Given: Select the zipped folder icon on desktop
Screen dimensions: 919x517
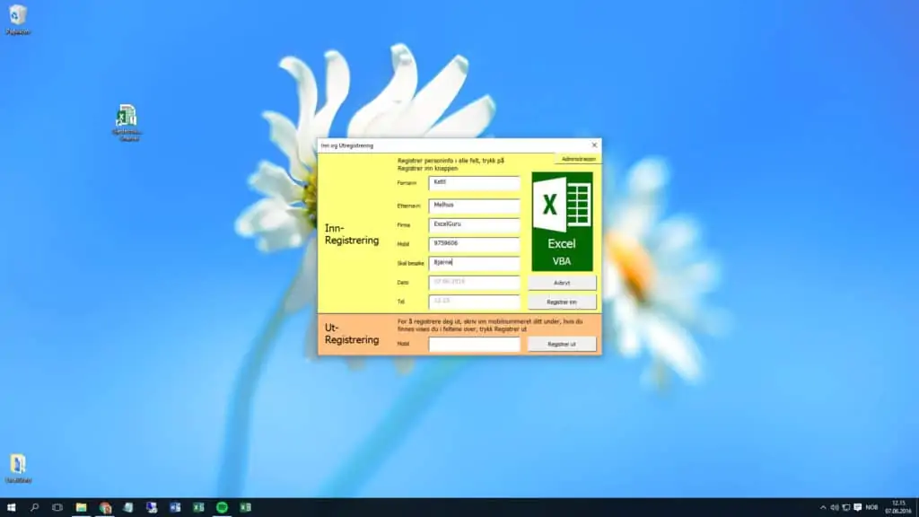Looking at the screenshot, I should point(18,468).
